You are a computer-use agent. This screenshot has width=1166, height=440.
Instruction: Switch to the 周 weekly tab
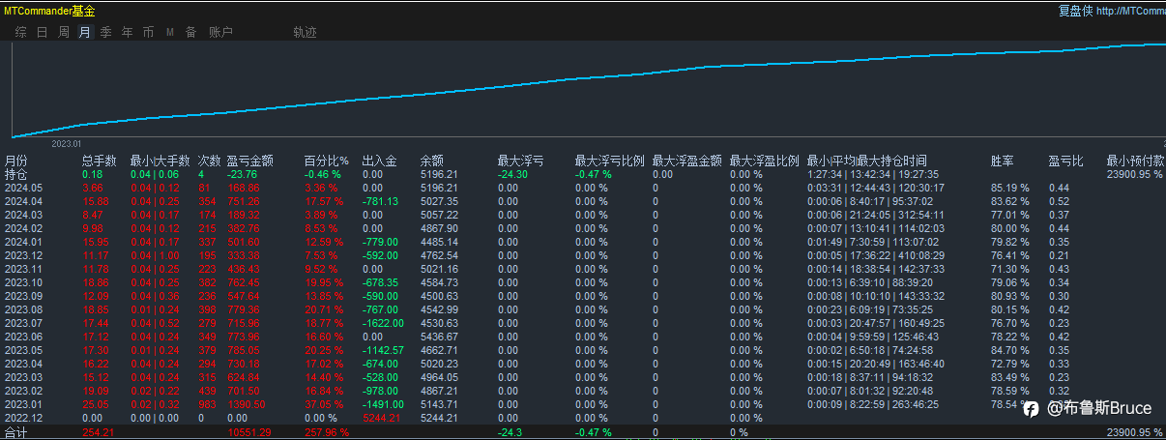(x=63, y=32)
